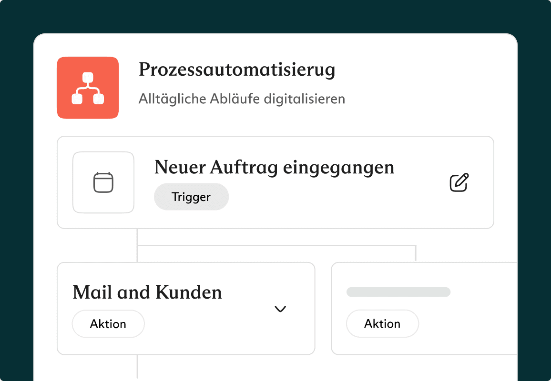
Task: Click the gray placeholder bar in second action card
Action: click(x=398, y=292)
